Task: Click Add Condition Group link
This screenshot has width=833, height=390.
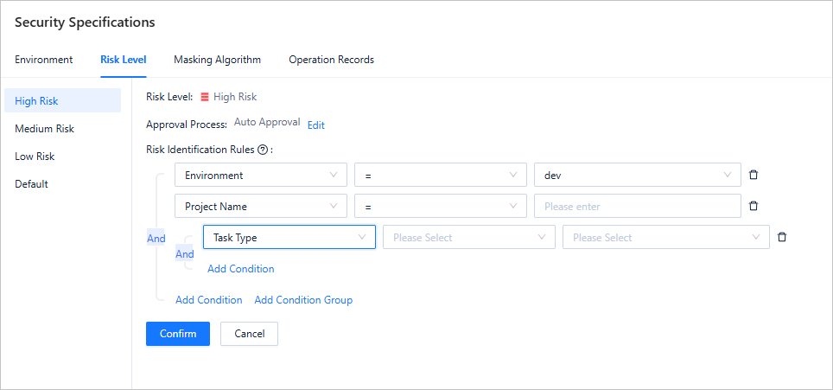Action: pyautogui.click(x=303, y=300)
